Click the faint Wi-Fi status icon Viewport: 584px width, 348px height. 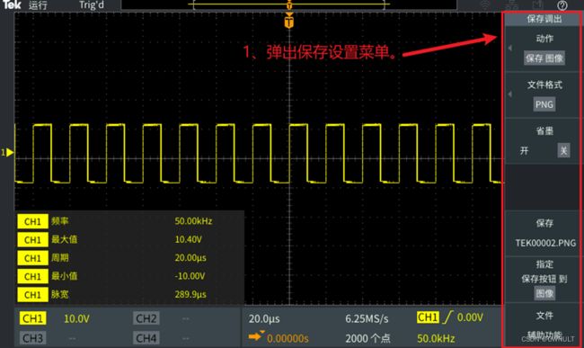(485, 5)
